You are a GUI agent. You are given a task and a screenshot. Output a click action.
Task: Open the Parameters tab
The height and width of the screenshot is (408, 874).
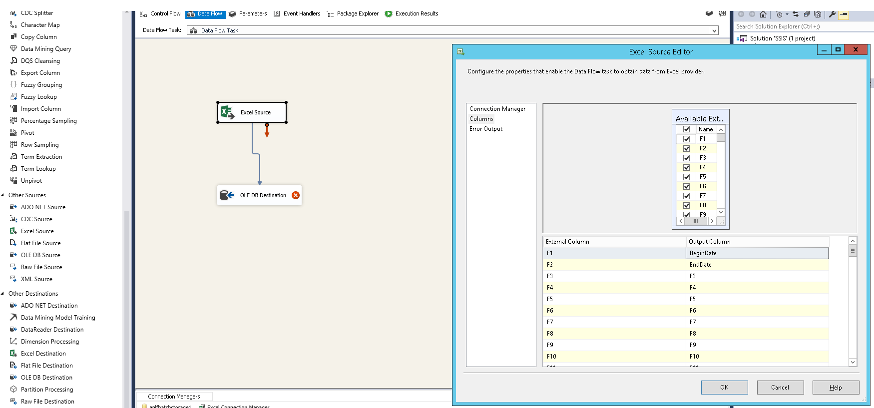coord(248,13)
